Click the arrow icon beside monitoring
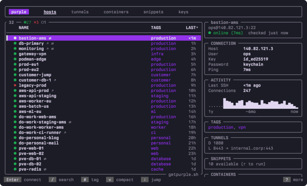Screen dimensions: 307x186 tap(47, 49)
